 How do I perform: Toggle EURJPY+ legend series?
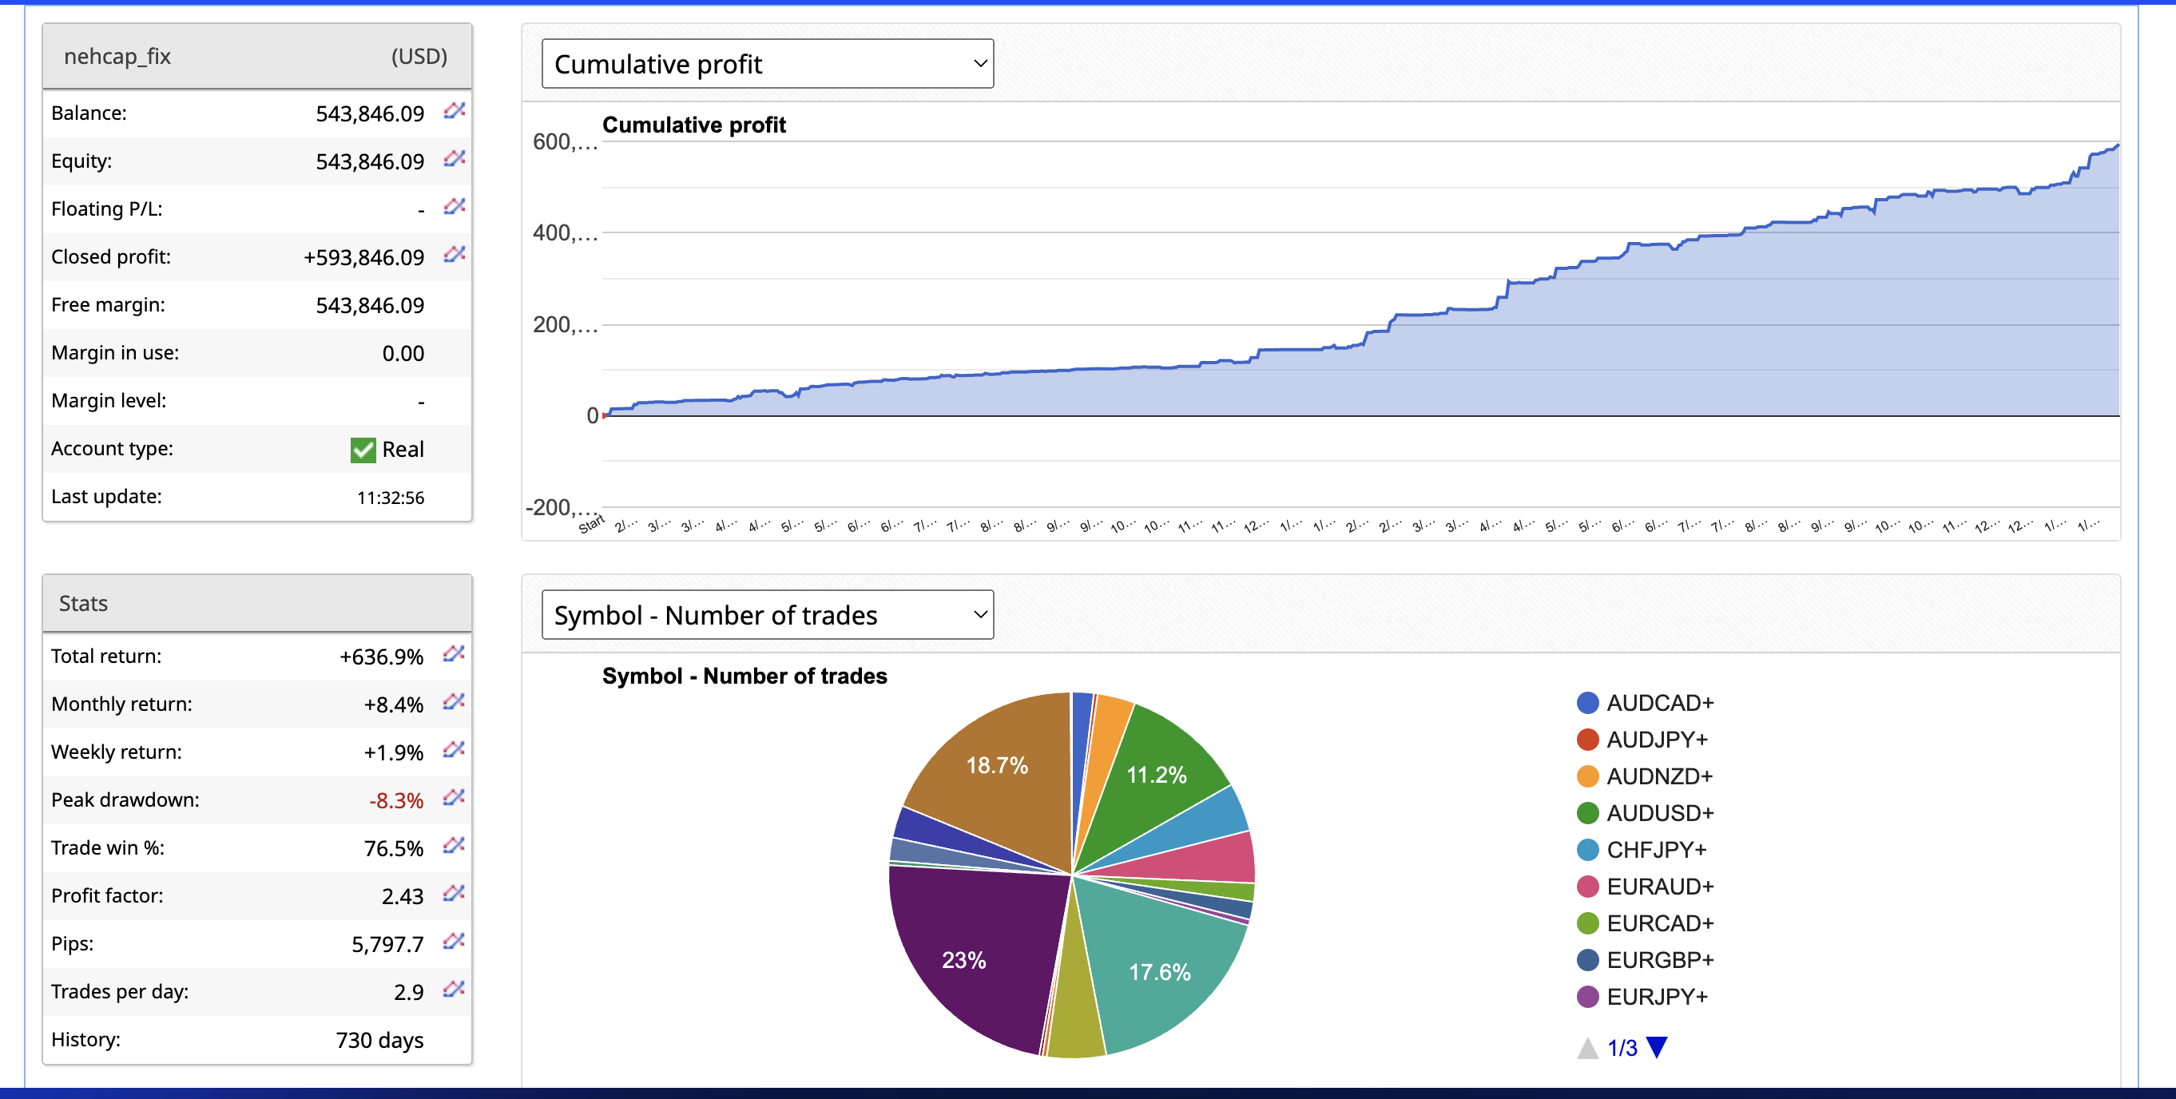(1656, 997)
